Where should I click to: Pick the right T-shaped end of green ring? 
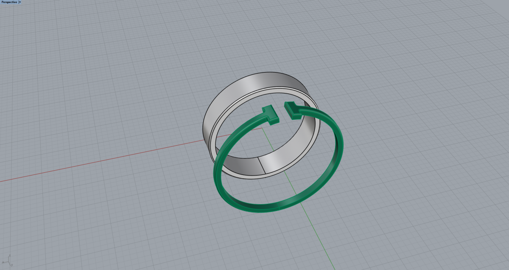pyautogui.click(x=292, y=110)
